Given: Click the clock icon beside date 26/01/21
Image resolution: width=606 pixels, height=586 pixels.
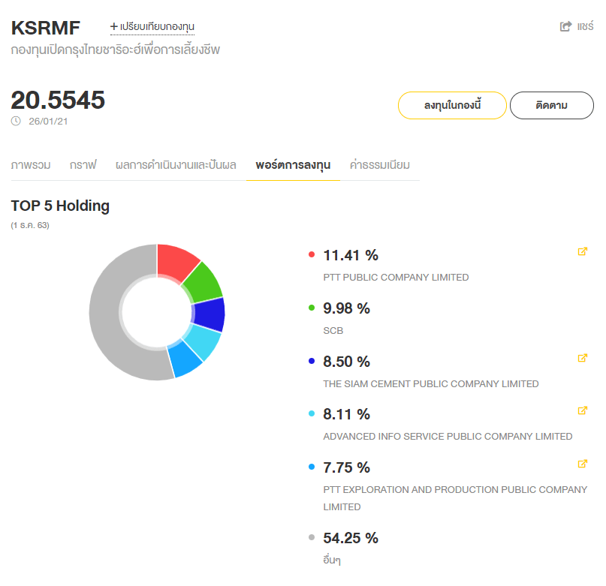Looking at the screenshot, I should tap(17, 121).
